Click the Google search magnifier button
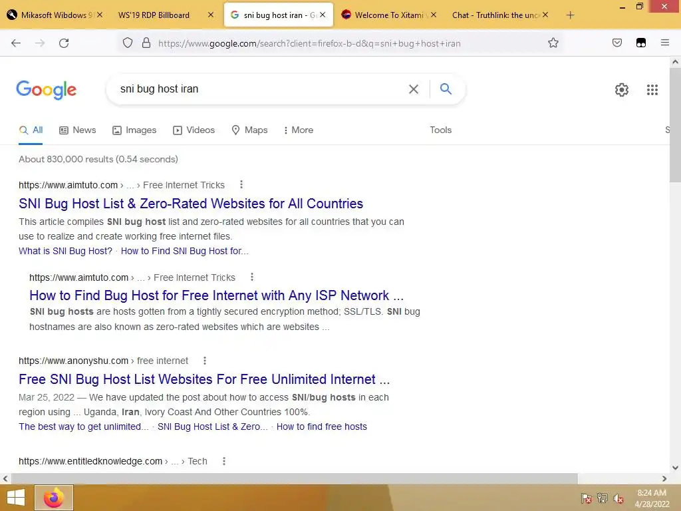This screenshot has height=511, width=681. point(446,88)
